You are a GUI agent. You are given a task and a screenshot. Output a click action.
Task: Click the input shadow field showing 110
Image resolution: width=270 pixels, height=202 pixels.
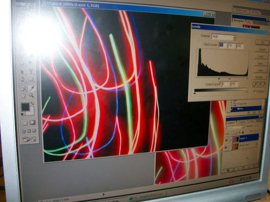(222, 45)
